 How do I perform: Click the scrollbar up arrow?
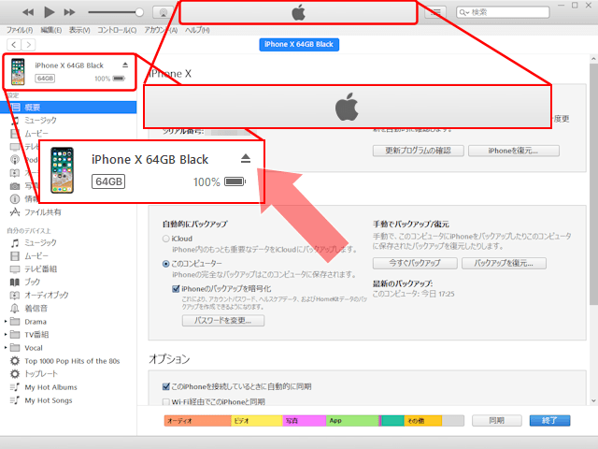[x=593, y=59]
